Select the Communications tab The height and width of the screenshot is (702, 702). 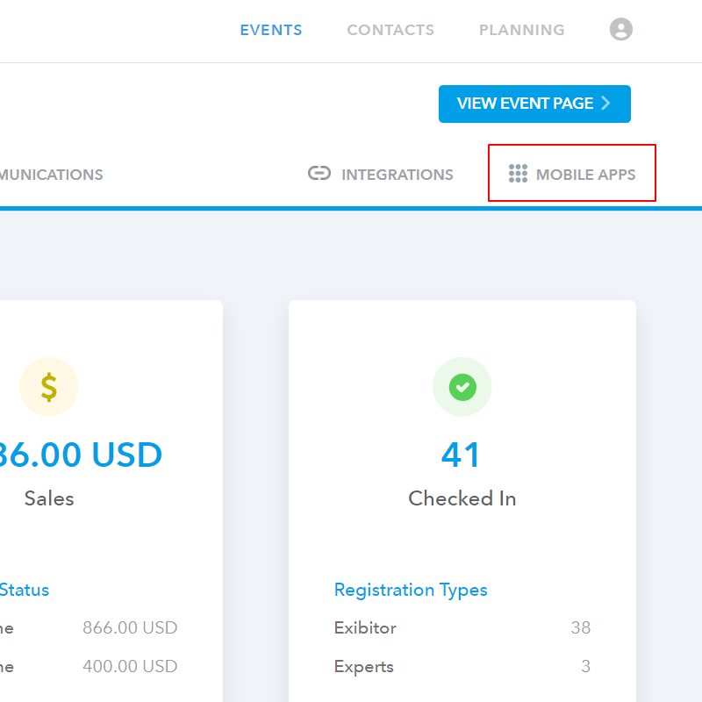click(x=51, y=175)
